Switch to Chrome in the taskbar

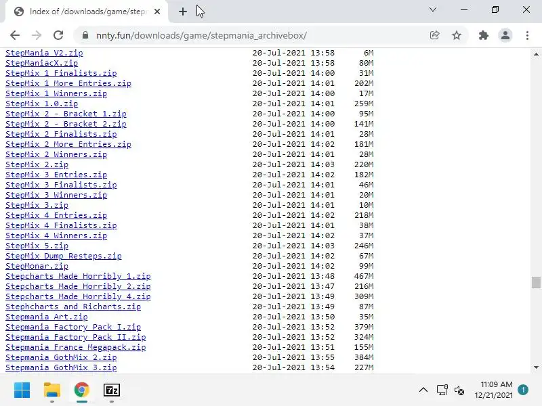(82, 390)
